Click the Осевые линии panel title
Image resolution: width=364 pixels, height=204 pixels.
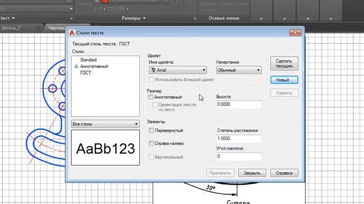pos(224,18)
